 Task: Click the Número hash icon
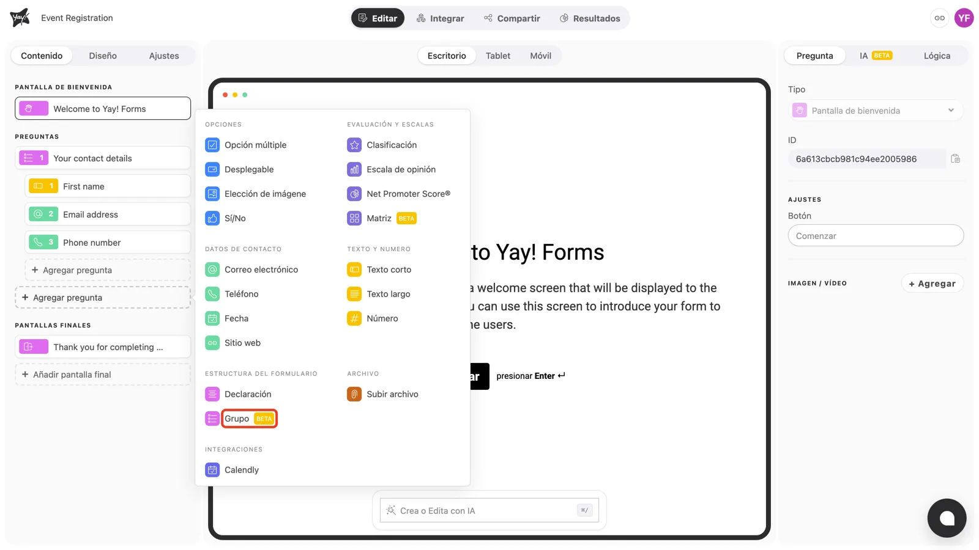[354, 318]
